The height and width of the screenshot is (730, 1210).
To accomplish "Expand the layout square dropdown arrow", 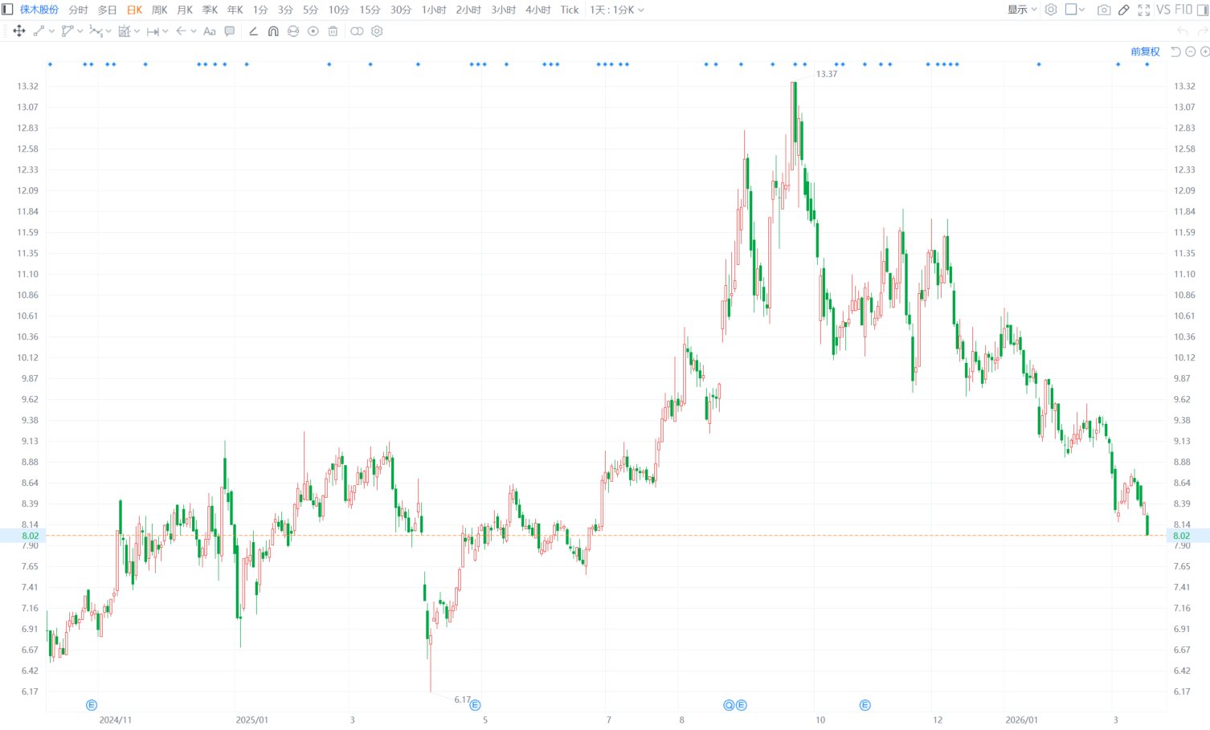I will (x=1082, y=10).
